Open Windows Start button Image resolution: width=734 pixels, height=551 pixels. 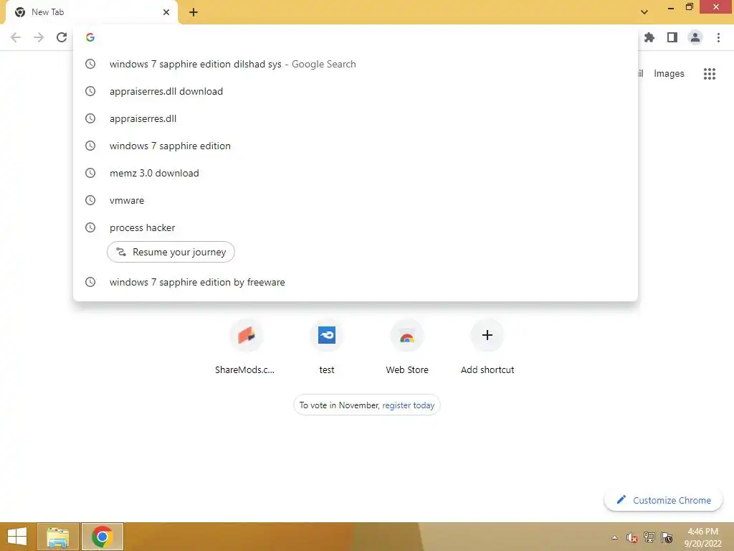[x=17, y=537]
